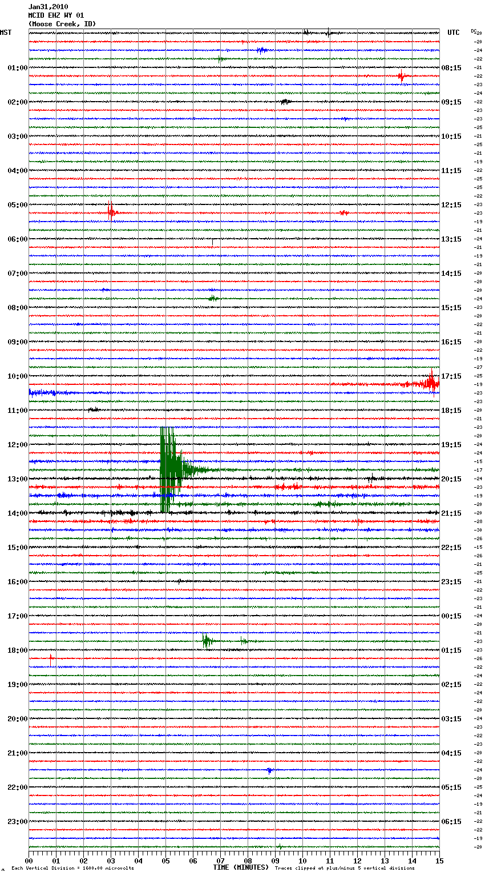The image size is (485, 876).
Task: Click the Traces clipped at plus/minus 5 note
Action: click(345, 868)
